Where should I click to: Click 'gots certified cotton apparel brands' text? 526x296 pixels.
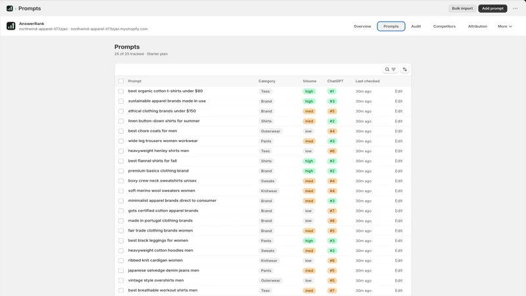click(x=163, y=210)
